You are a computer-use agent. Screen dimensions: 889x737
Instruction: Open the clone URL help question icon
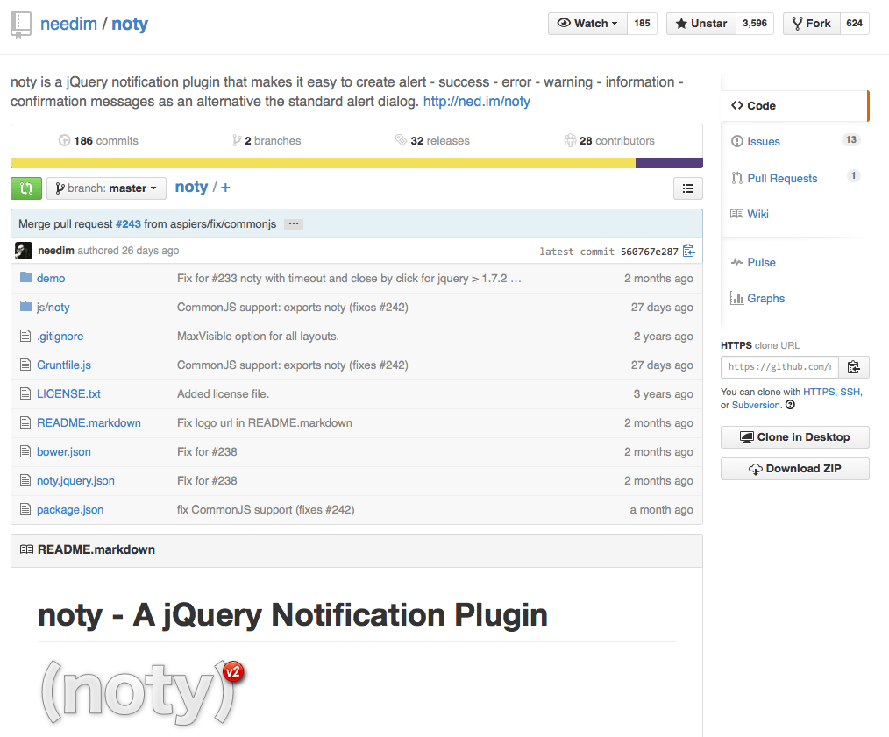tap(790, 405)
